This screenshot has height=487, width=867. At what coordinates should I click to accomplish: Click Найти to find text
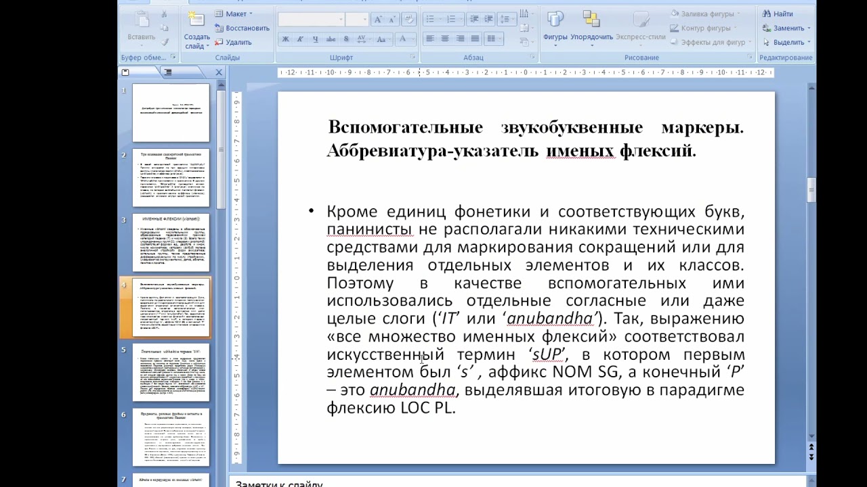point(778,14)
